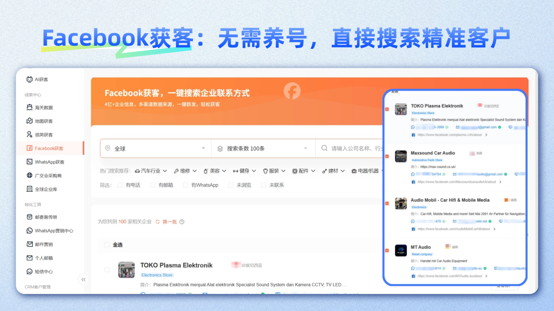554x311 pixels.
Task: Enable the 未联系 filter checkbox
Action: tap(264, 185)
